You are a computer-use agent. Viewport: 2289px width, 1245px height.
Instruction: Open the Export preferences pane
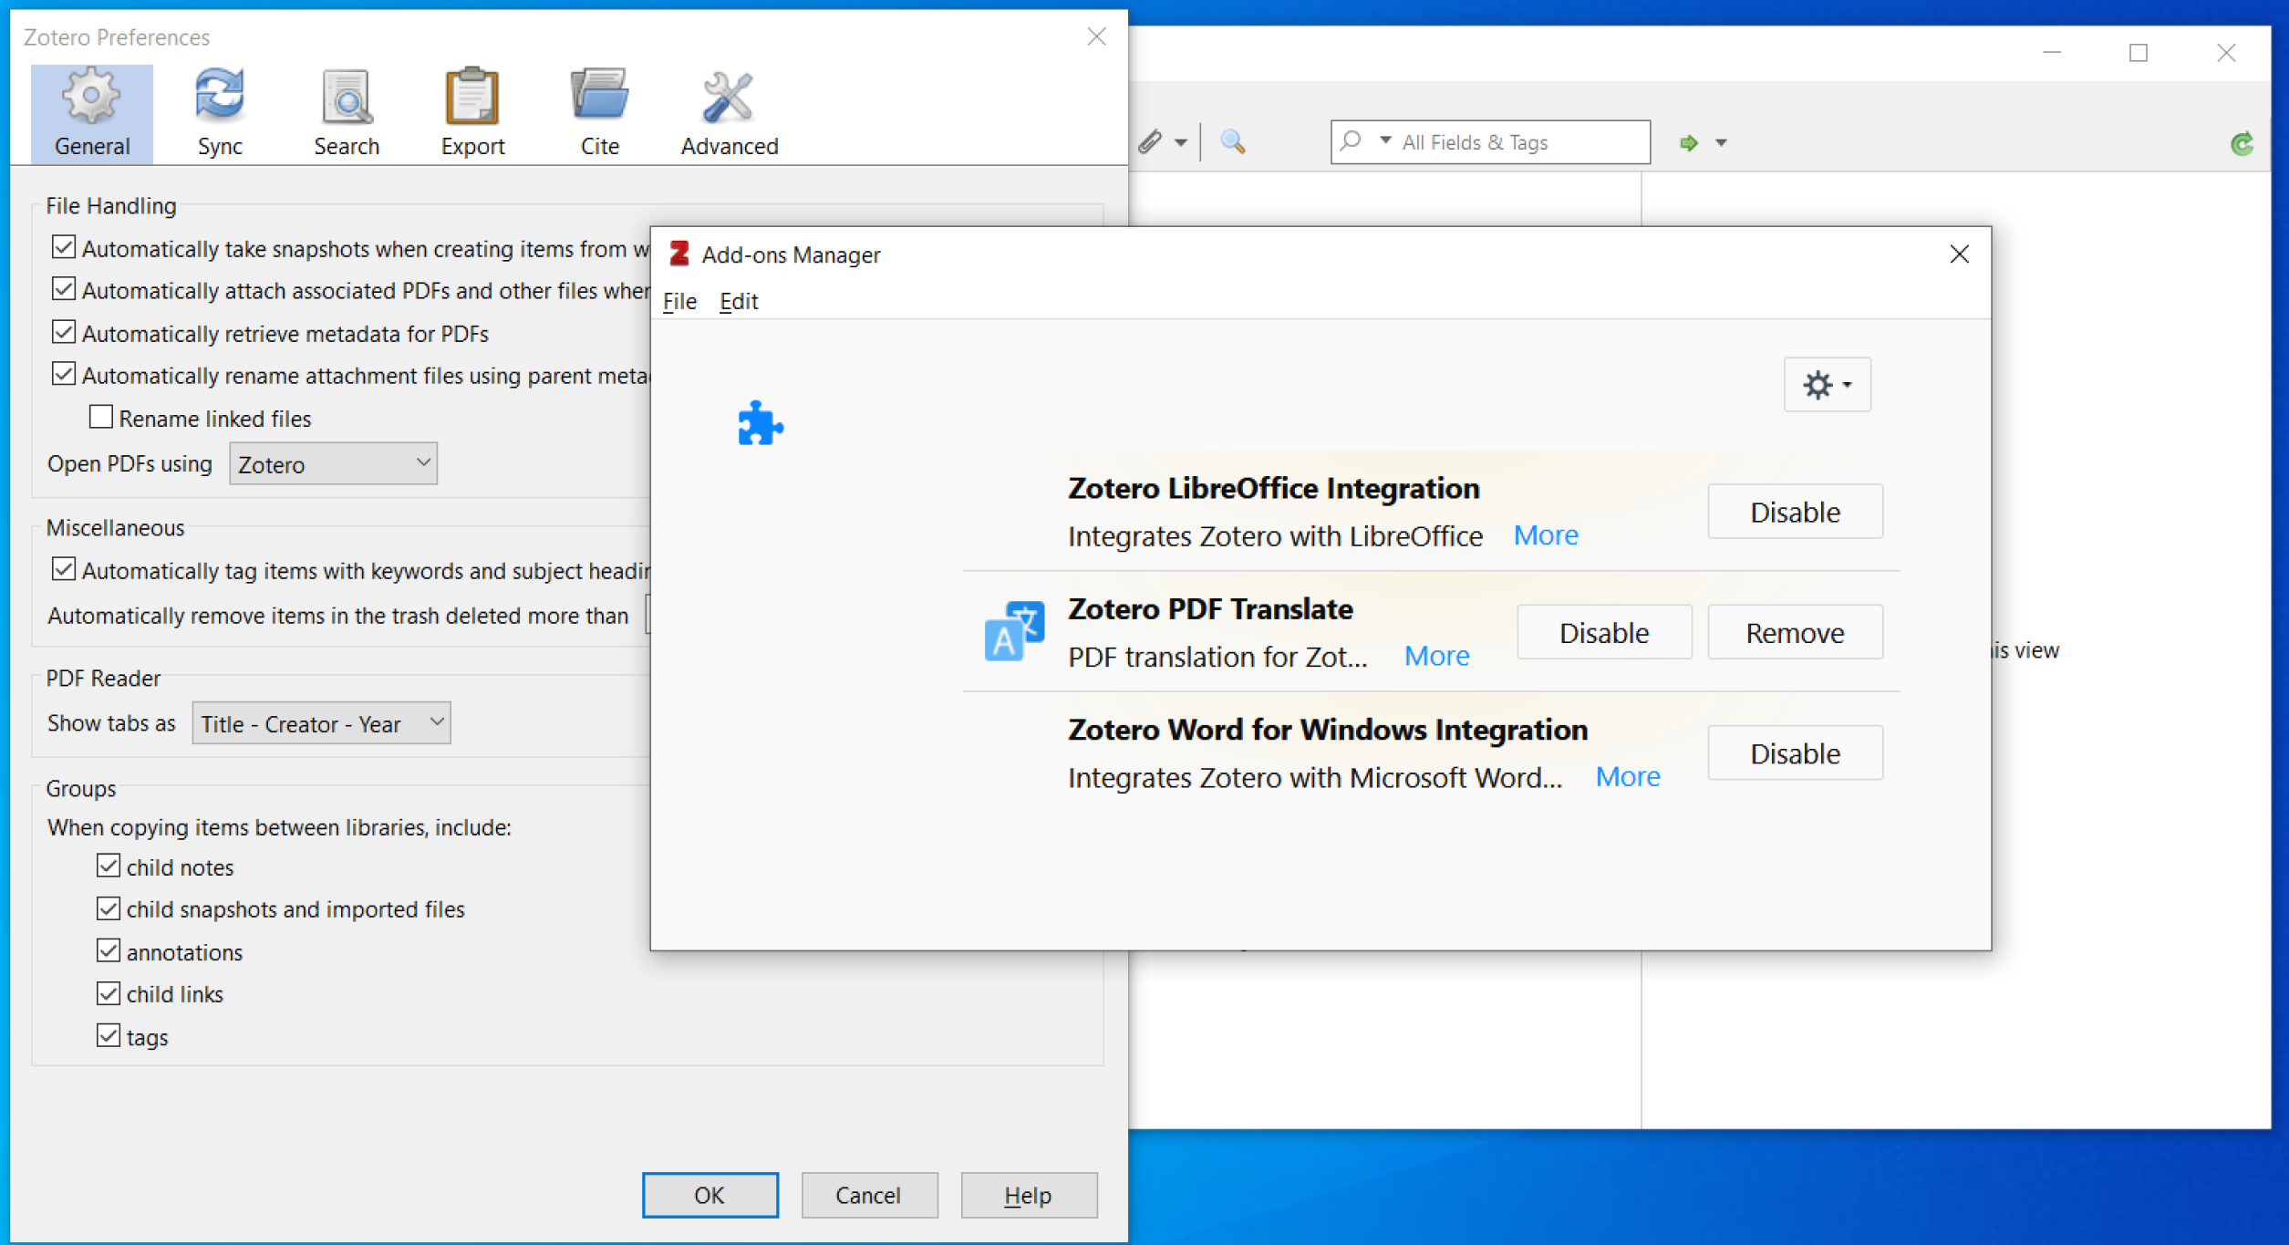click(x=471, y=109)
